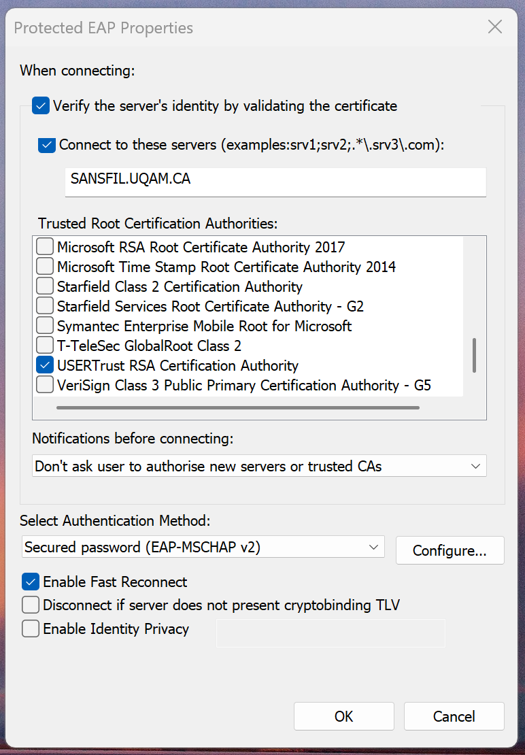Toggle Connect to these servers checkbox
The width and height of the screenshot is (525, 755).
point(47,144)
